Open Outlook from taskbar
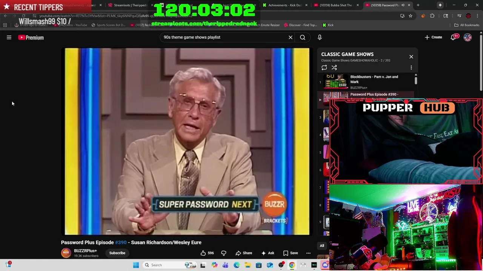This screenshot has width=483, height=271. (270, 265)
